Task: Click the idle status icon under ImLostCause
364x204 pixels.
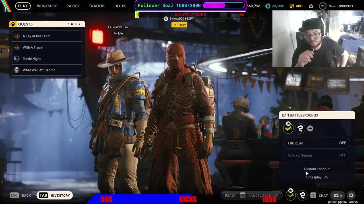Action: [115, 33]
